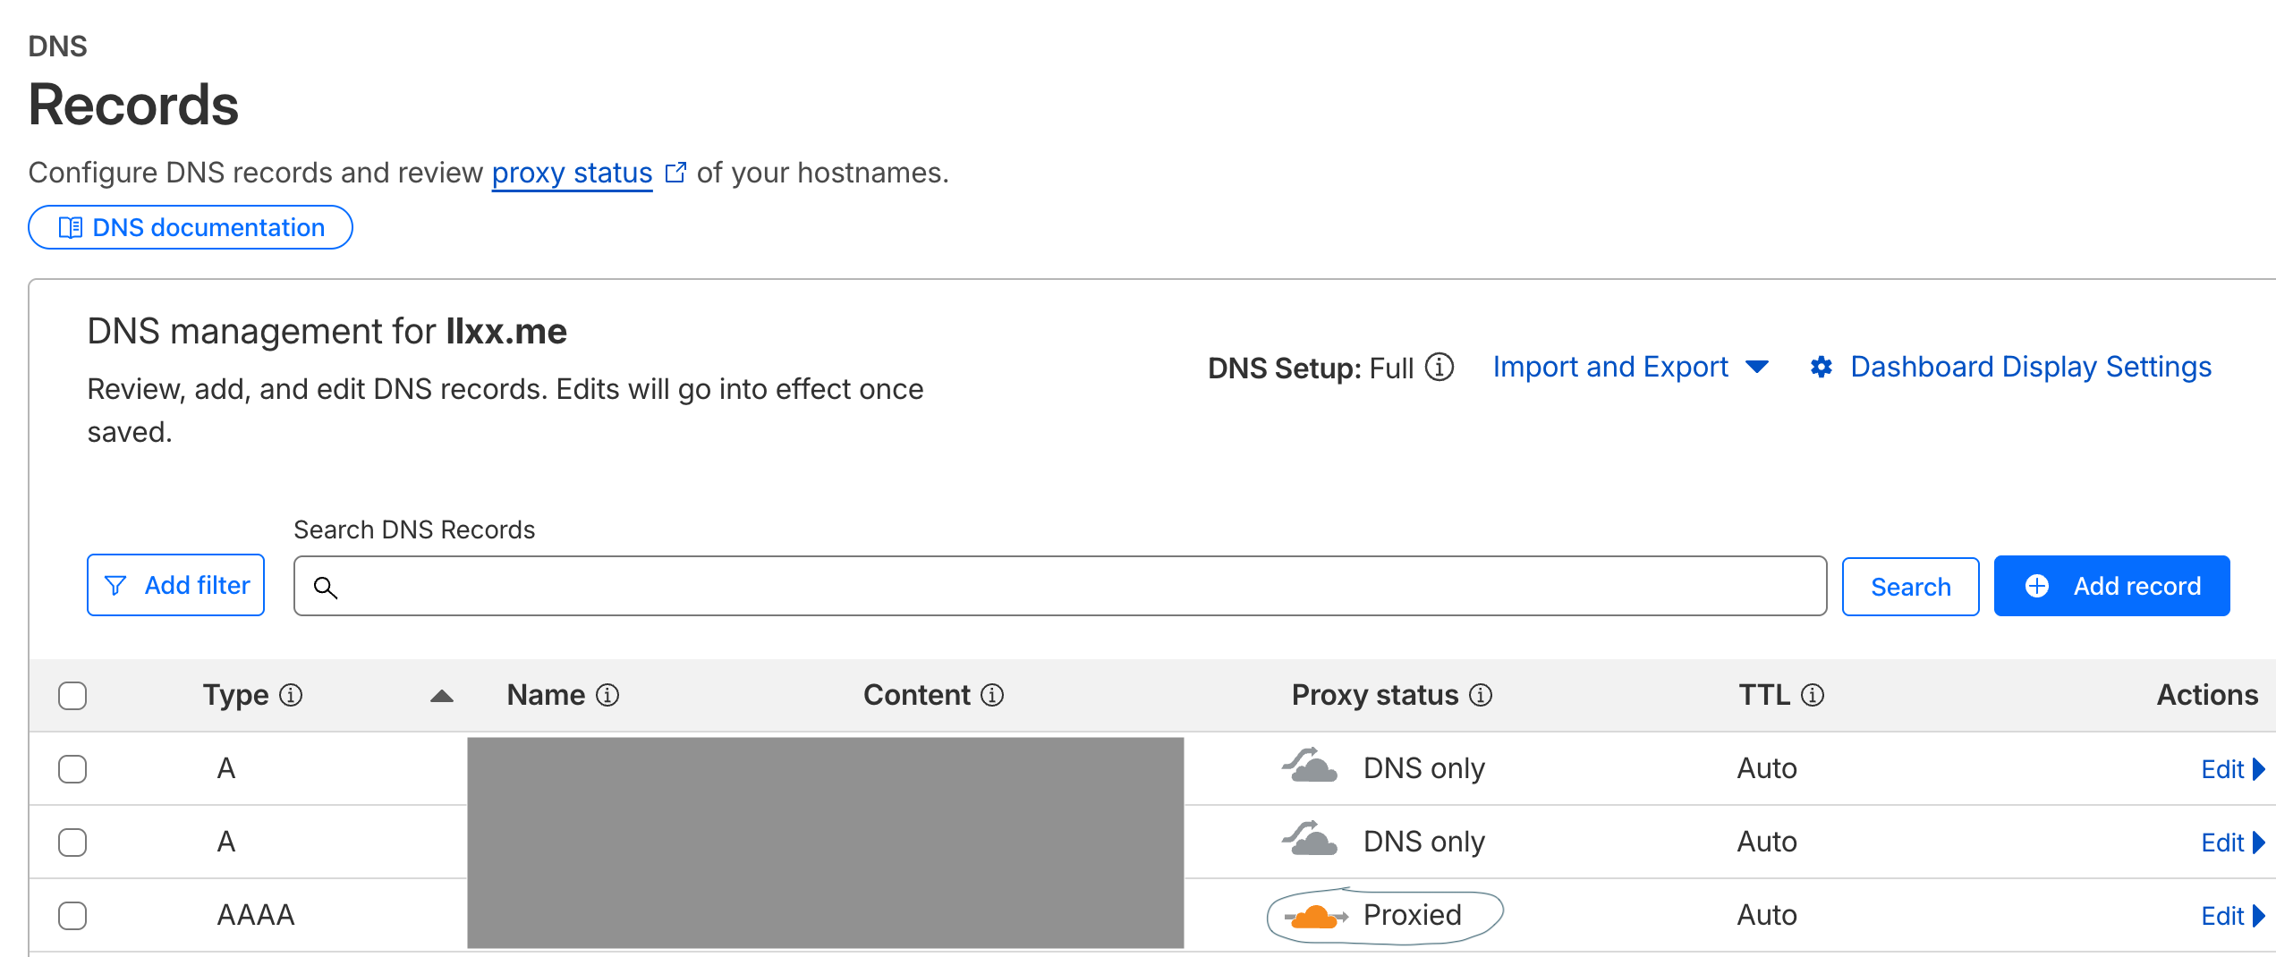Click the orange Proxied cloud icon
The image size is (2276, 957).
click(1314, 917)
